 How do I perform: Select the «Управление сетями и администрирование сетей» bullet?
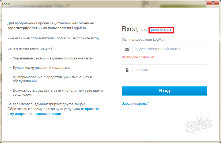[53, 58]
